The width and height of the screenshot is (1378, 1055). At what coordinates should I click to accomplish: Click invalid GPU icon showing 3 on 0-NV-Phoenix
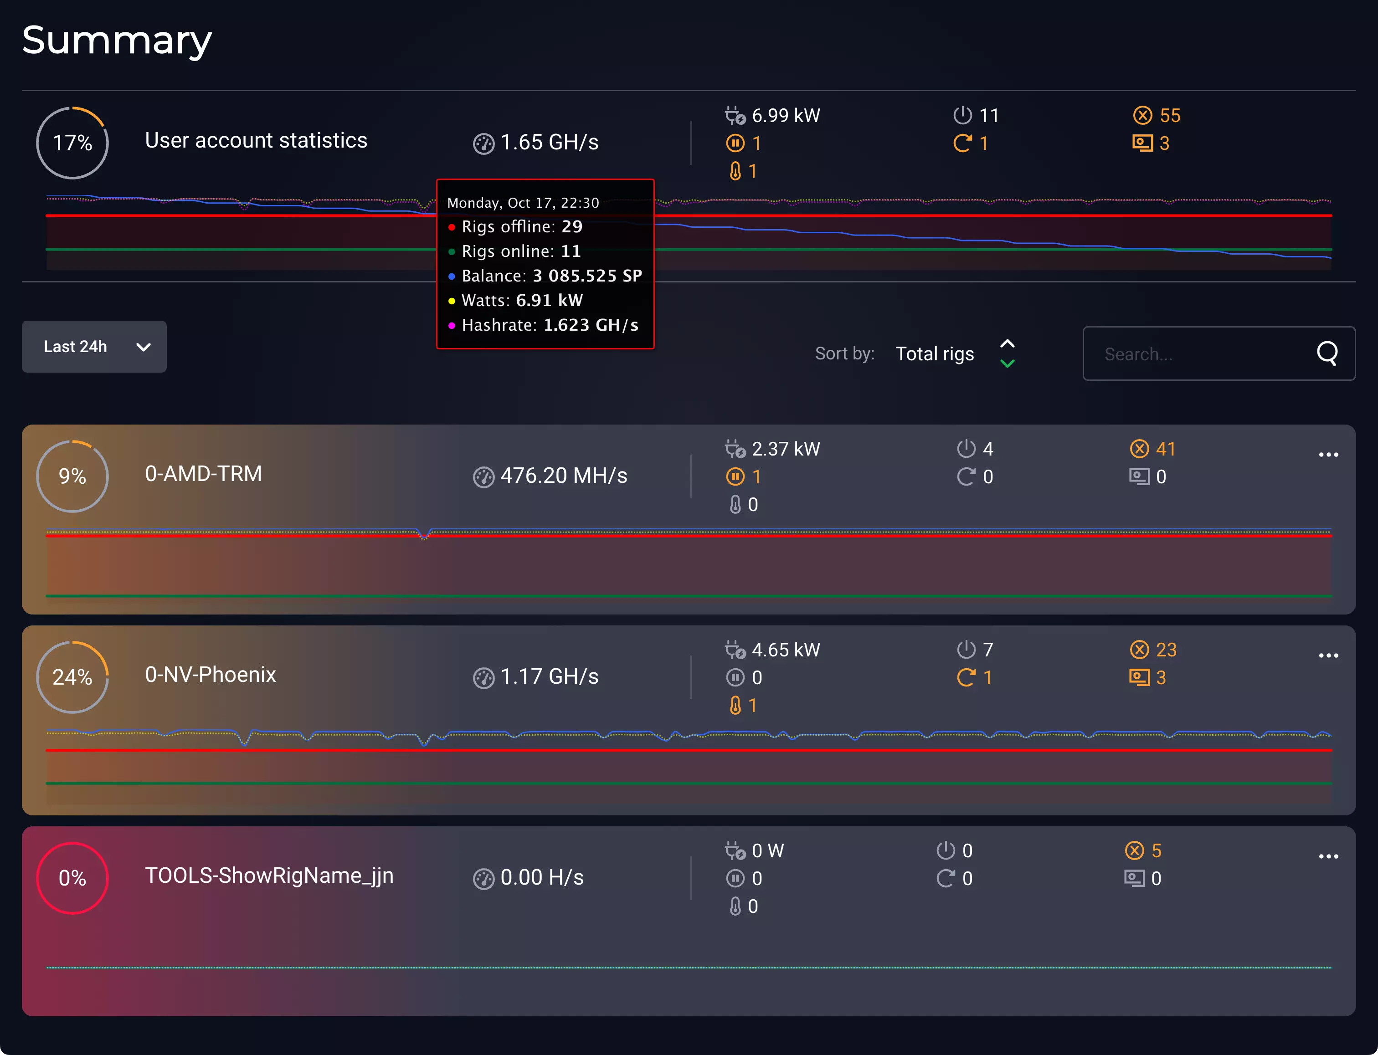[x=1139, y=677]
